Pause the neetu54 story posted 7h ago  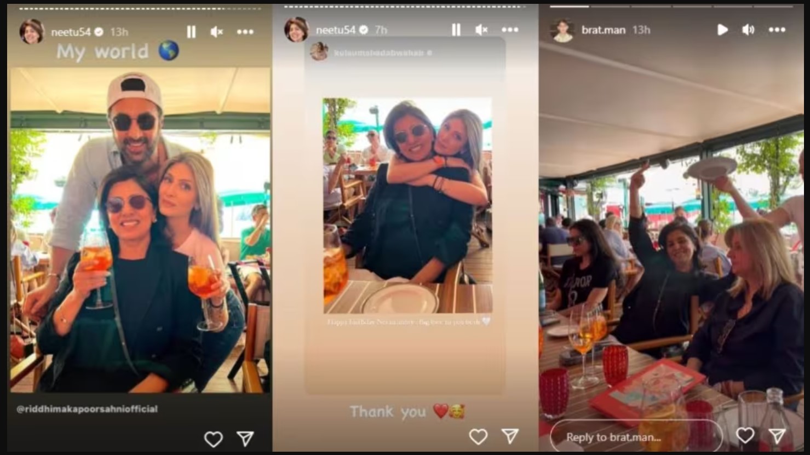(x=456, y=30)
